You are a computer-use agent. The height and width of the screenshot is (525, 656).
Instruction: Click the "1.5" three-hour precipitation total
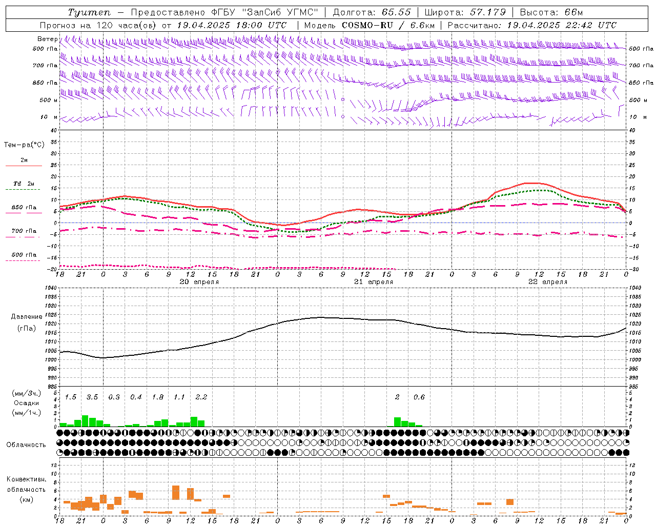pos(71,397)
